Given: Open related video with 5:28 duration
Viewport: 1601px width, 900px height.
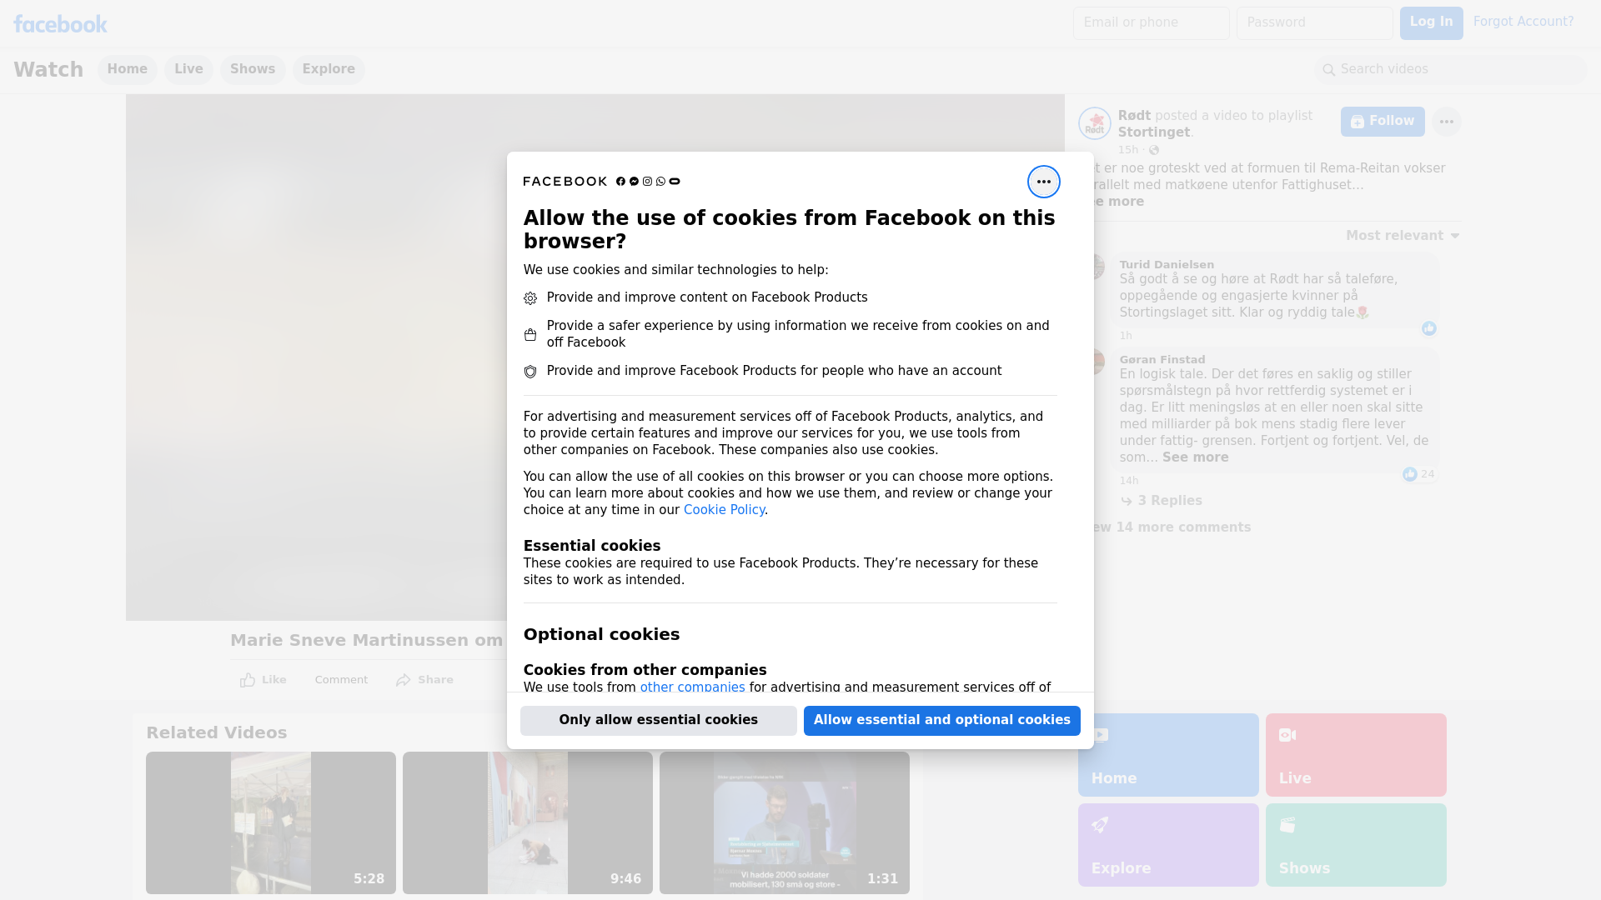Looking at the screenshot, I should coord(271,823).
